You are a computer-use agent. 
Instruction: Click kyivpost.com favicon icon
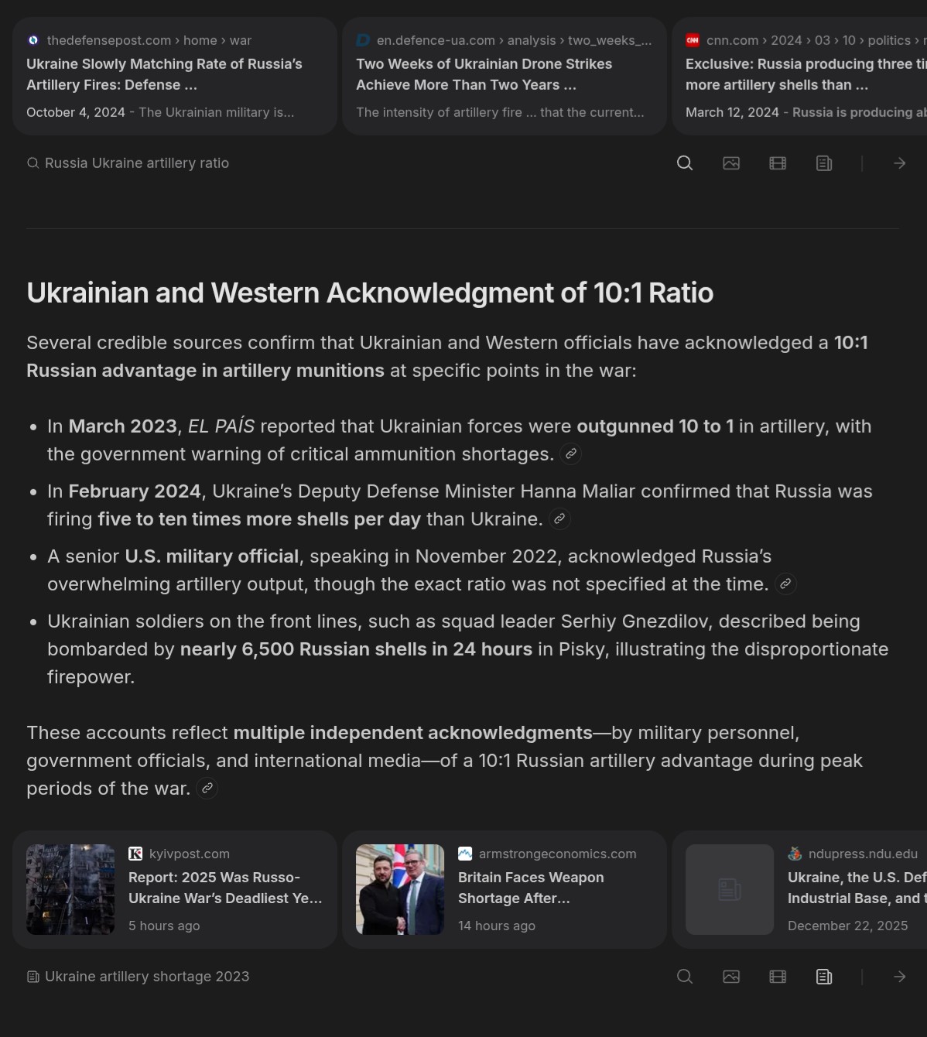(135, 854)
